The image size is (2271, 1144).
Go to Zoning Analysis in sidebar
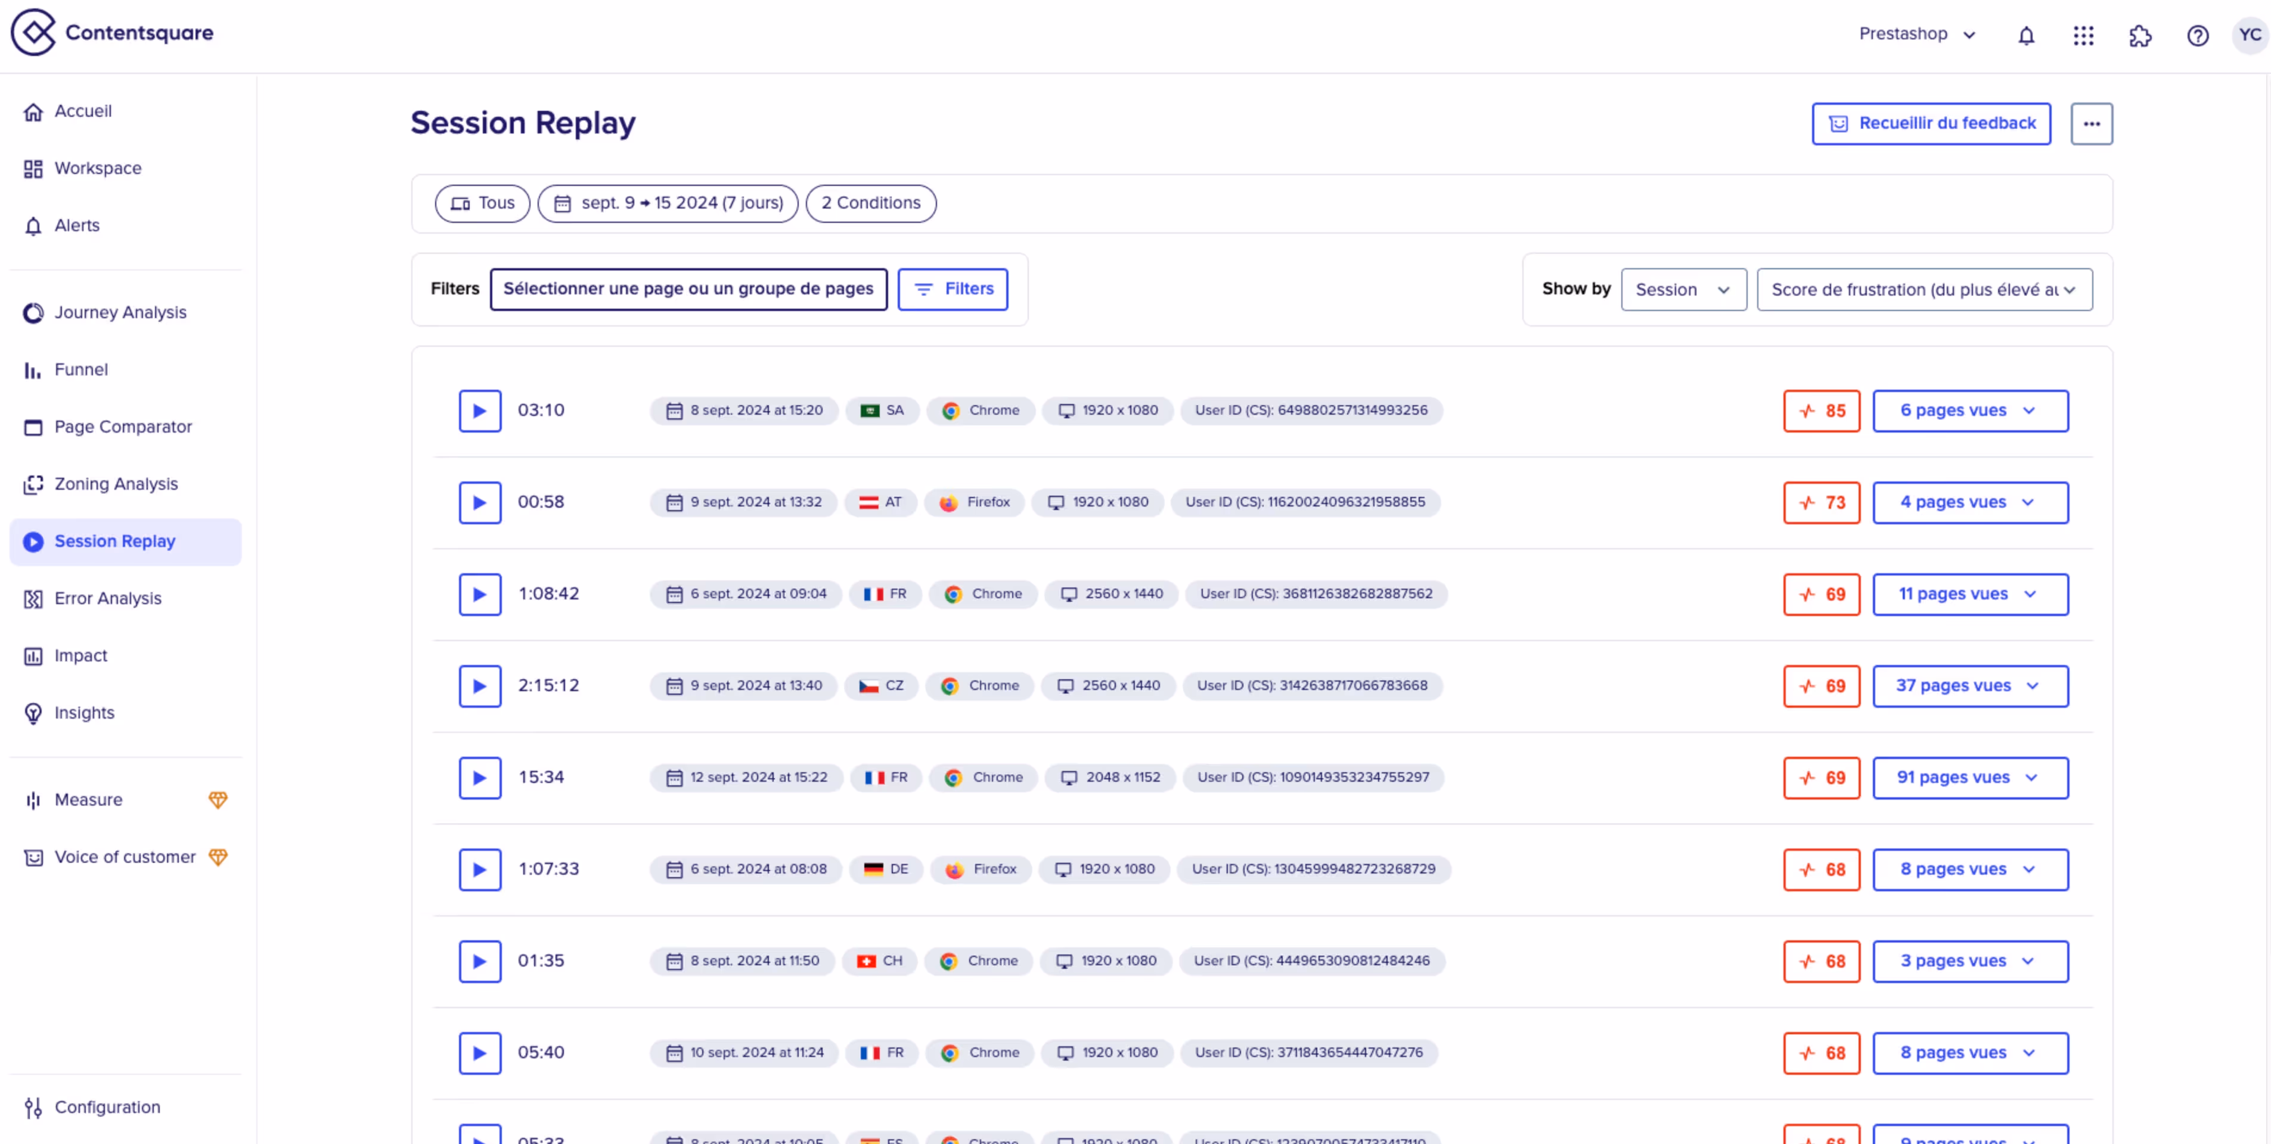[x=116, y=484]
